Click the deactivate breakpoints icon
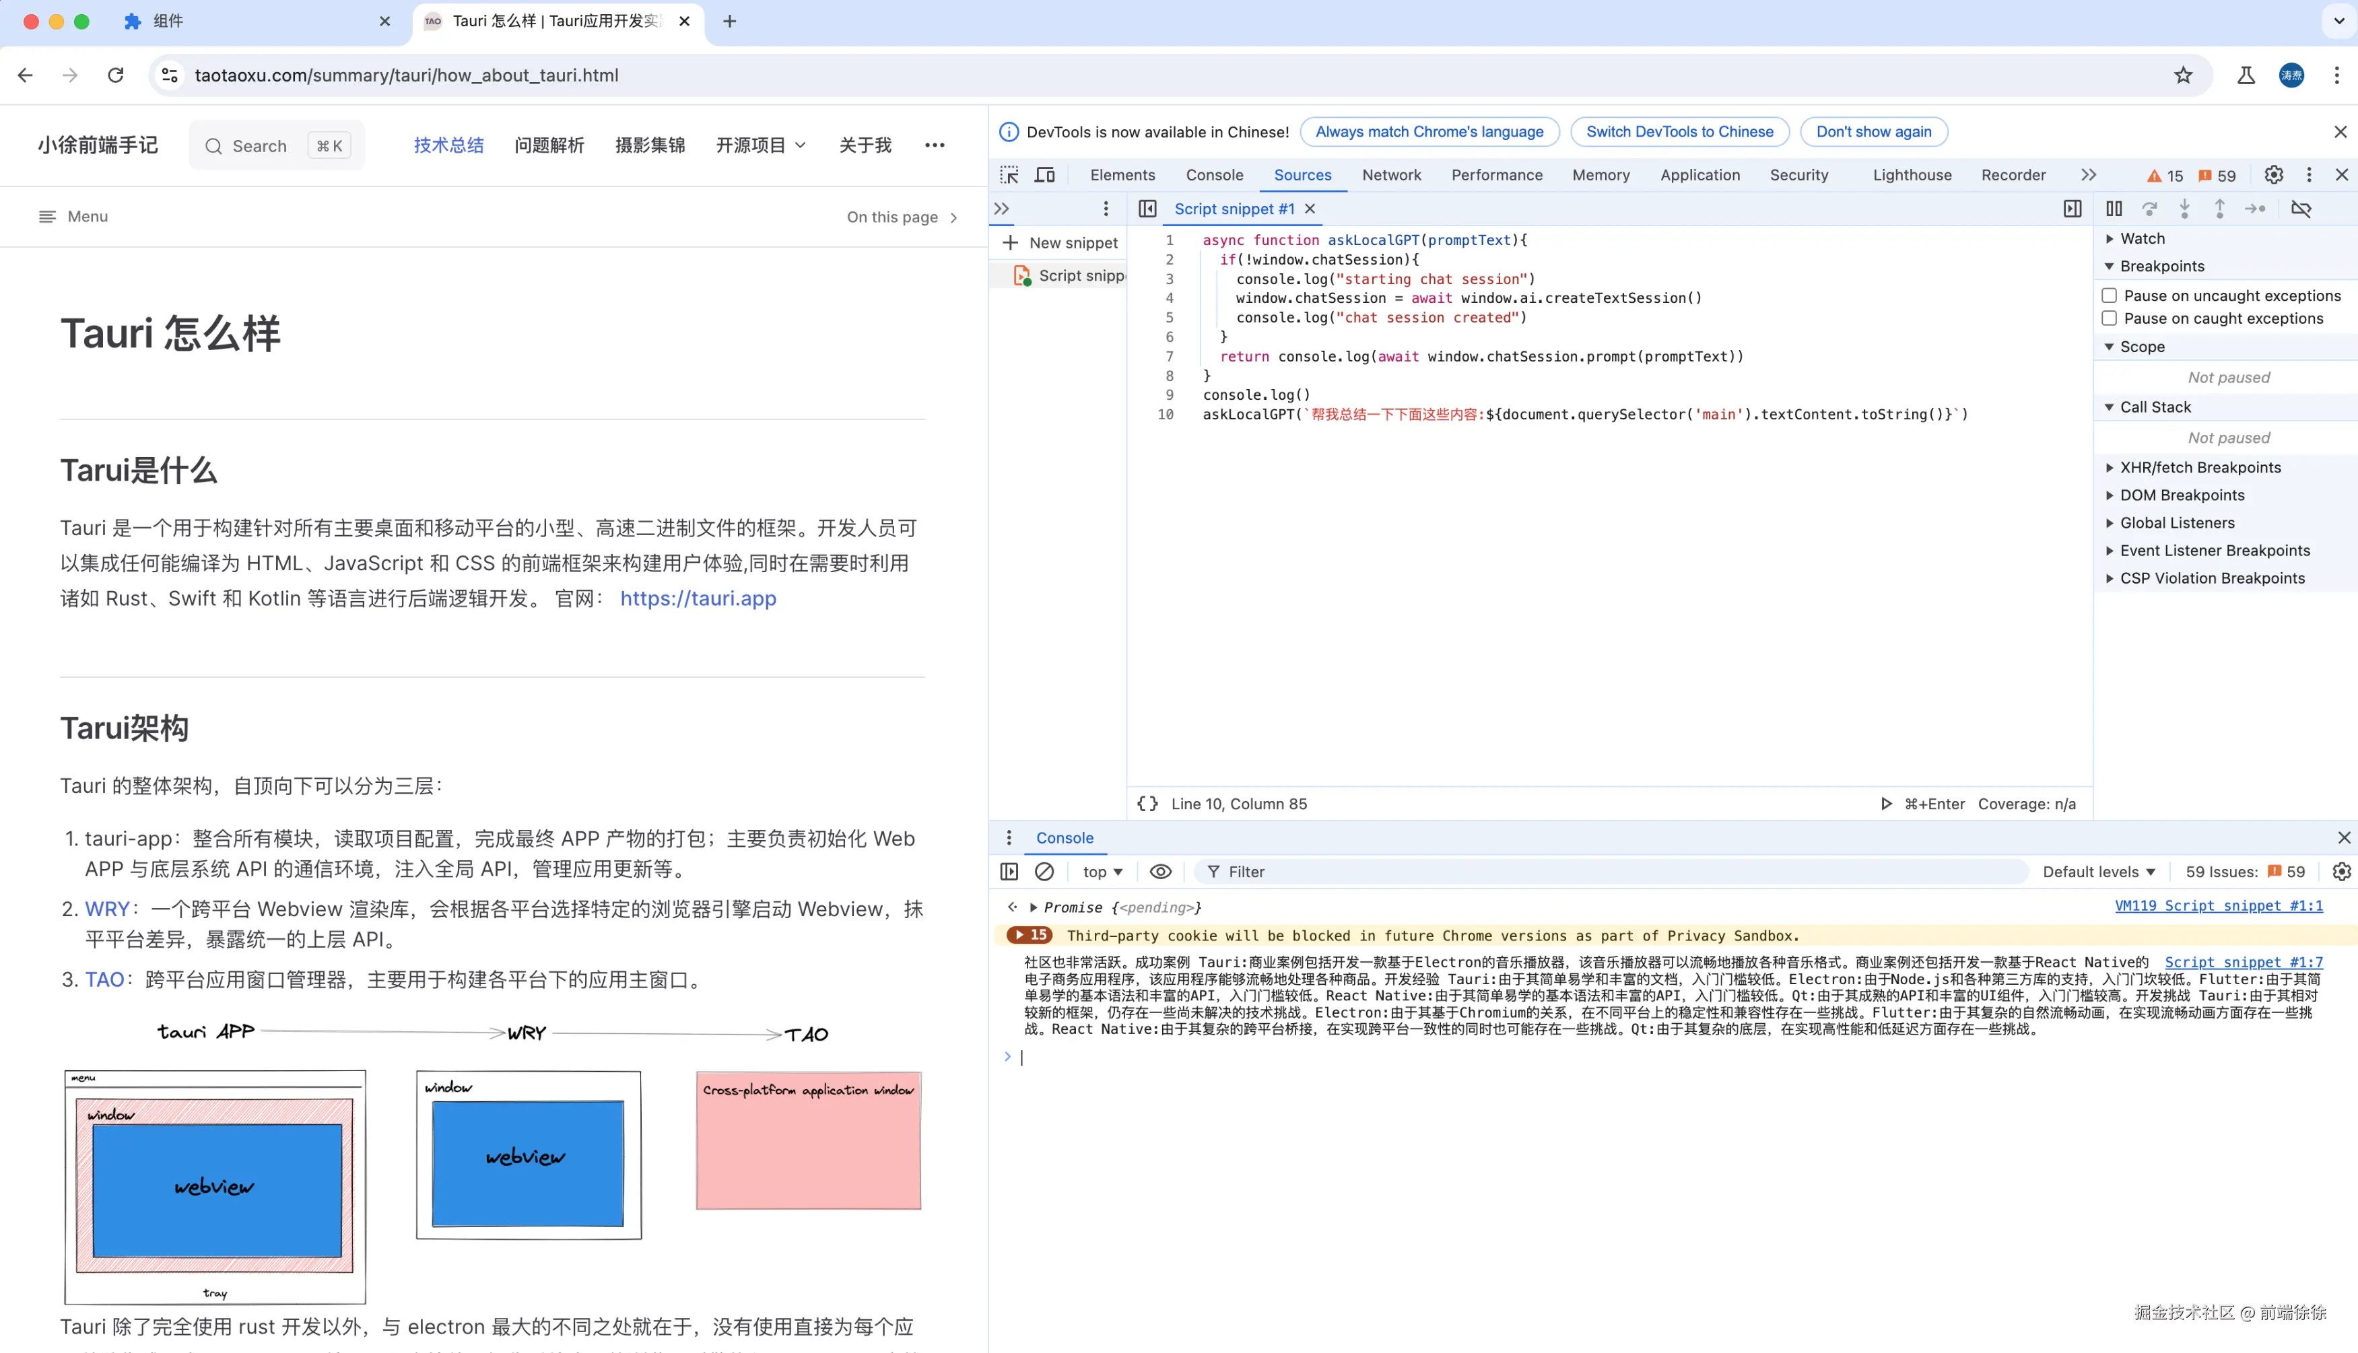The image size is (2358, 1353). click(2302, 208)
